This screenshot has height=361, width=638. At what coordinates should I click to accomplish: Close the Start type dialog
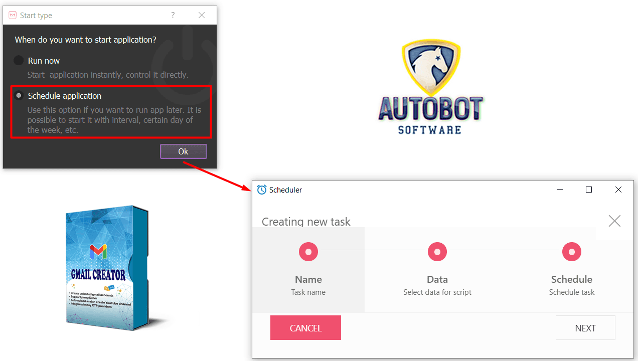pos(202,15)
